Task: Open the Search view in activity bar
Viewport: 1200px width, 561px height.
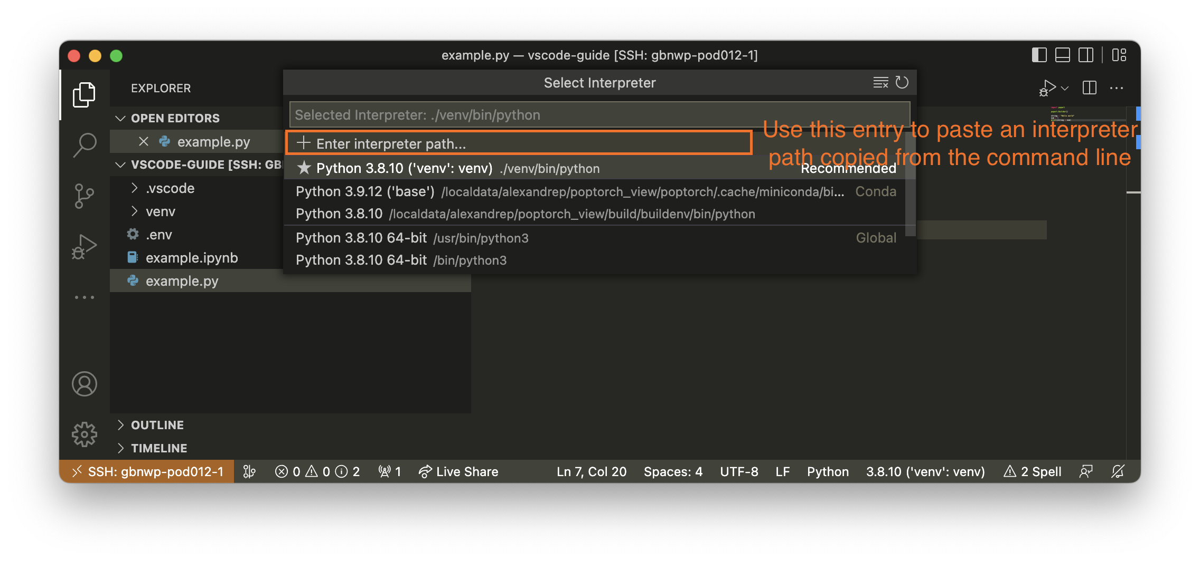Action: pos(85,144)
